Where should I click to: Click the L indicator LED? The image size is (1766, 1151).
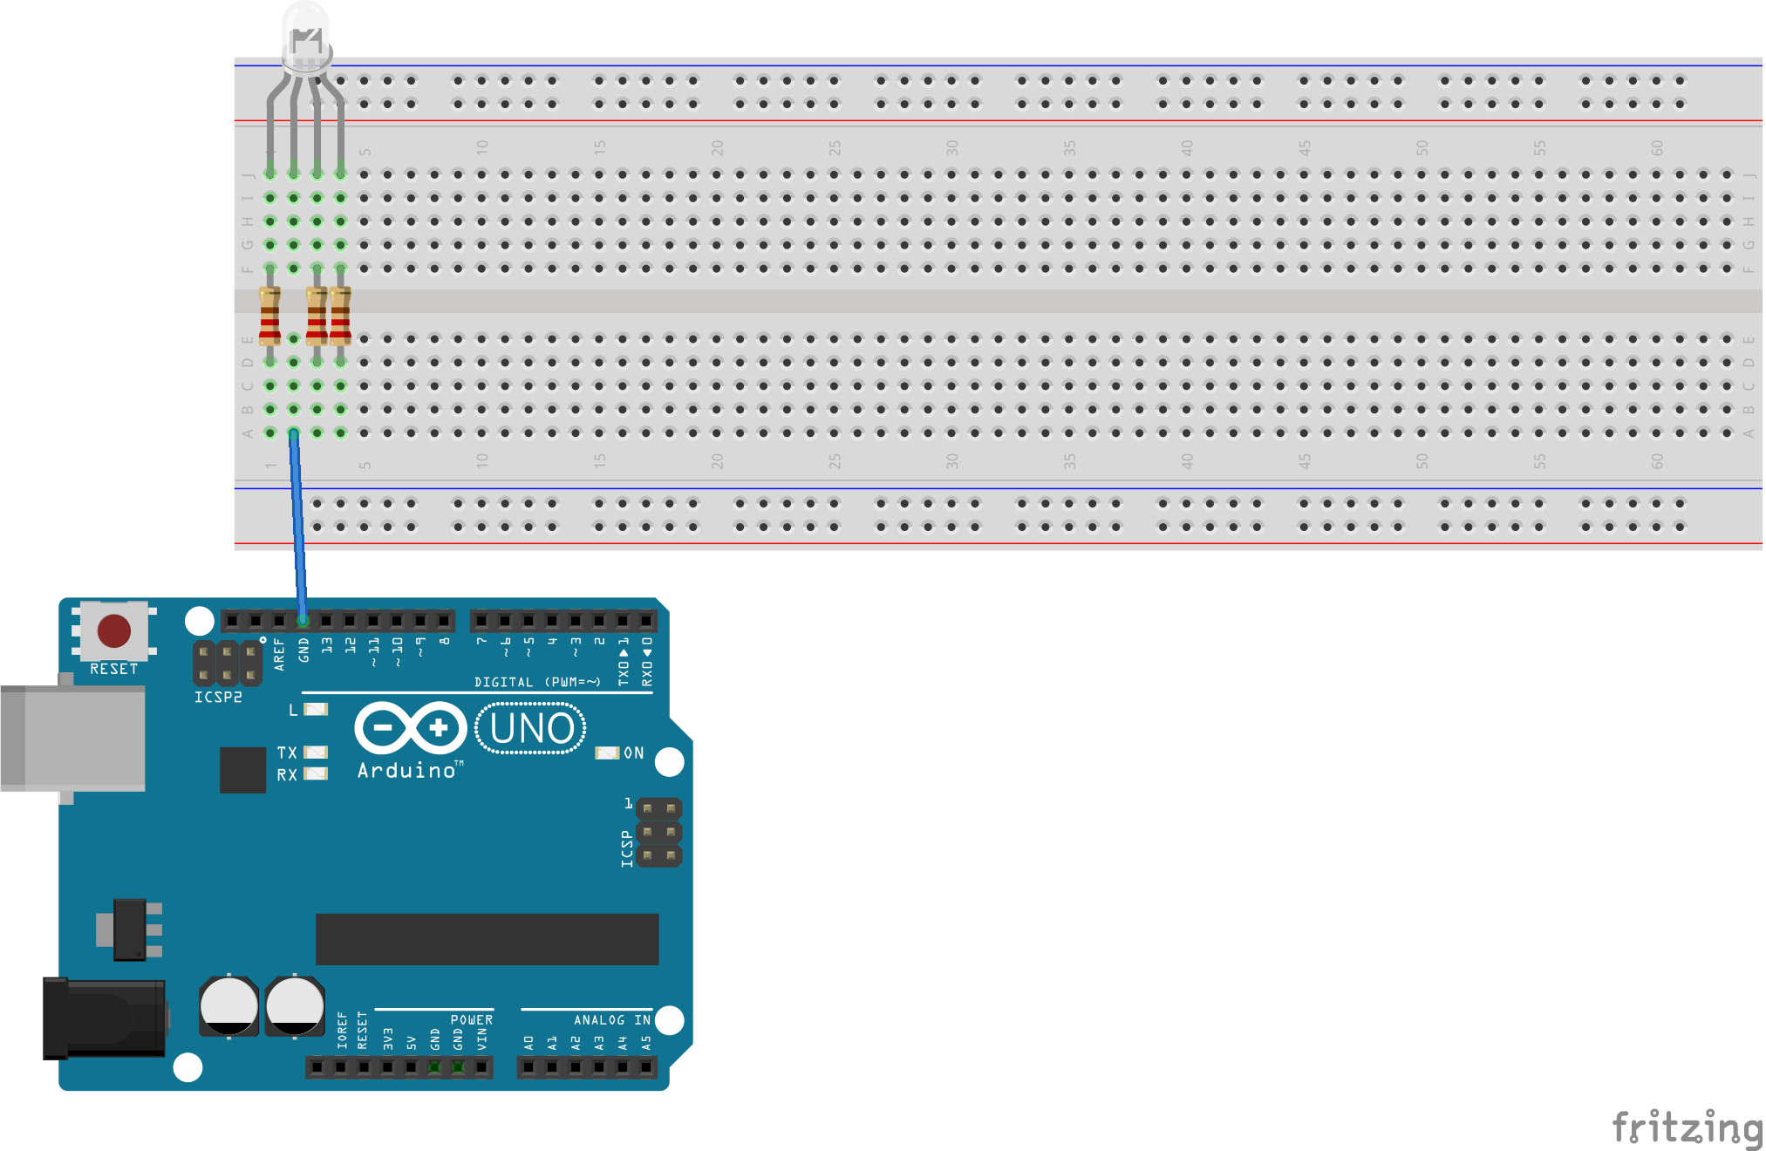[x=316, y=709]
